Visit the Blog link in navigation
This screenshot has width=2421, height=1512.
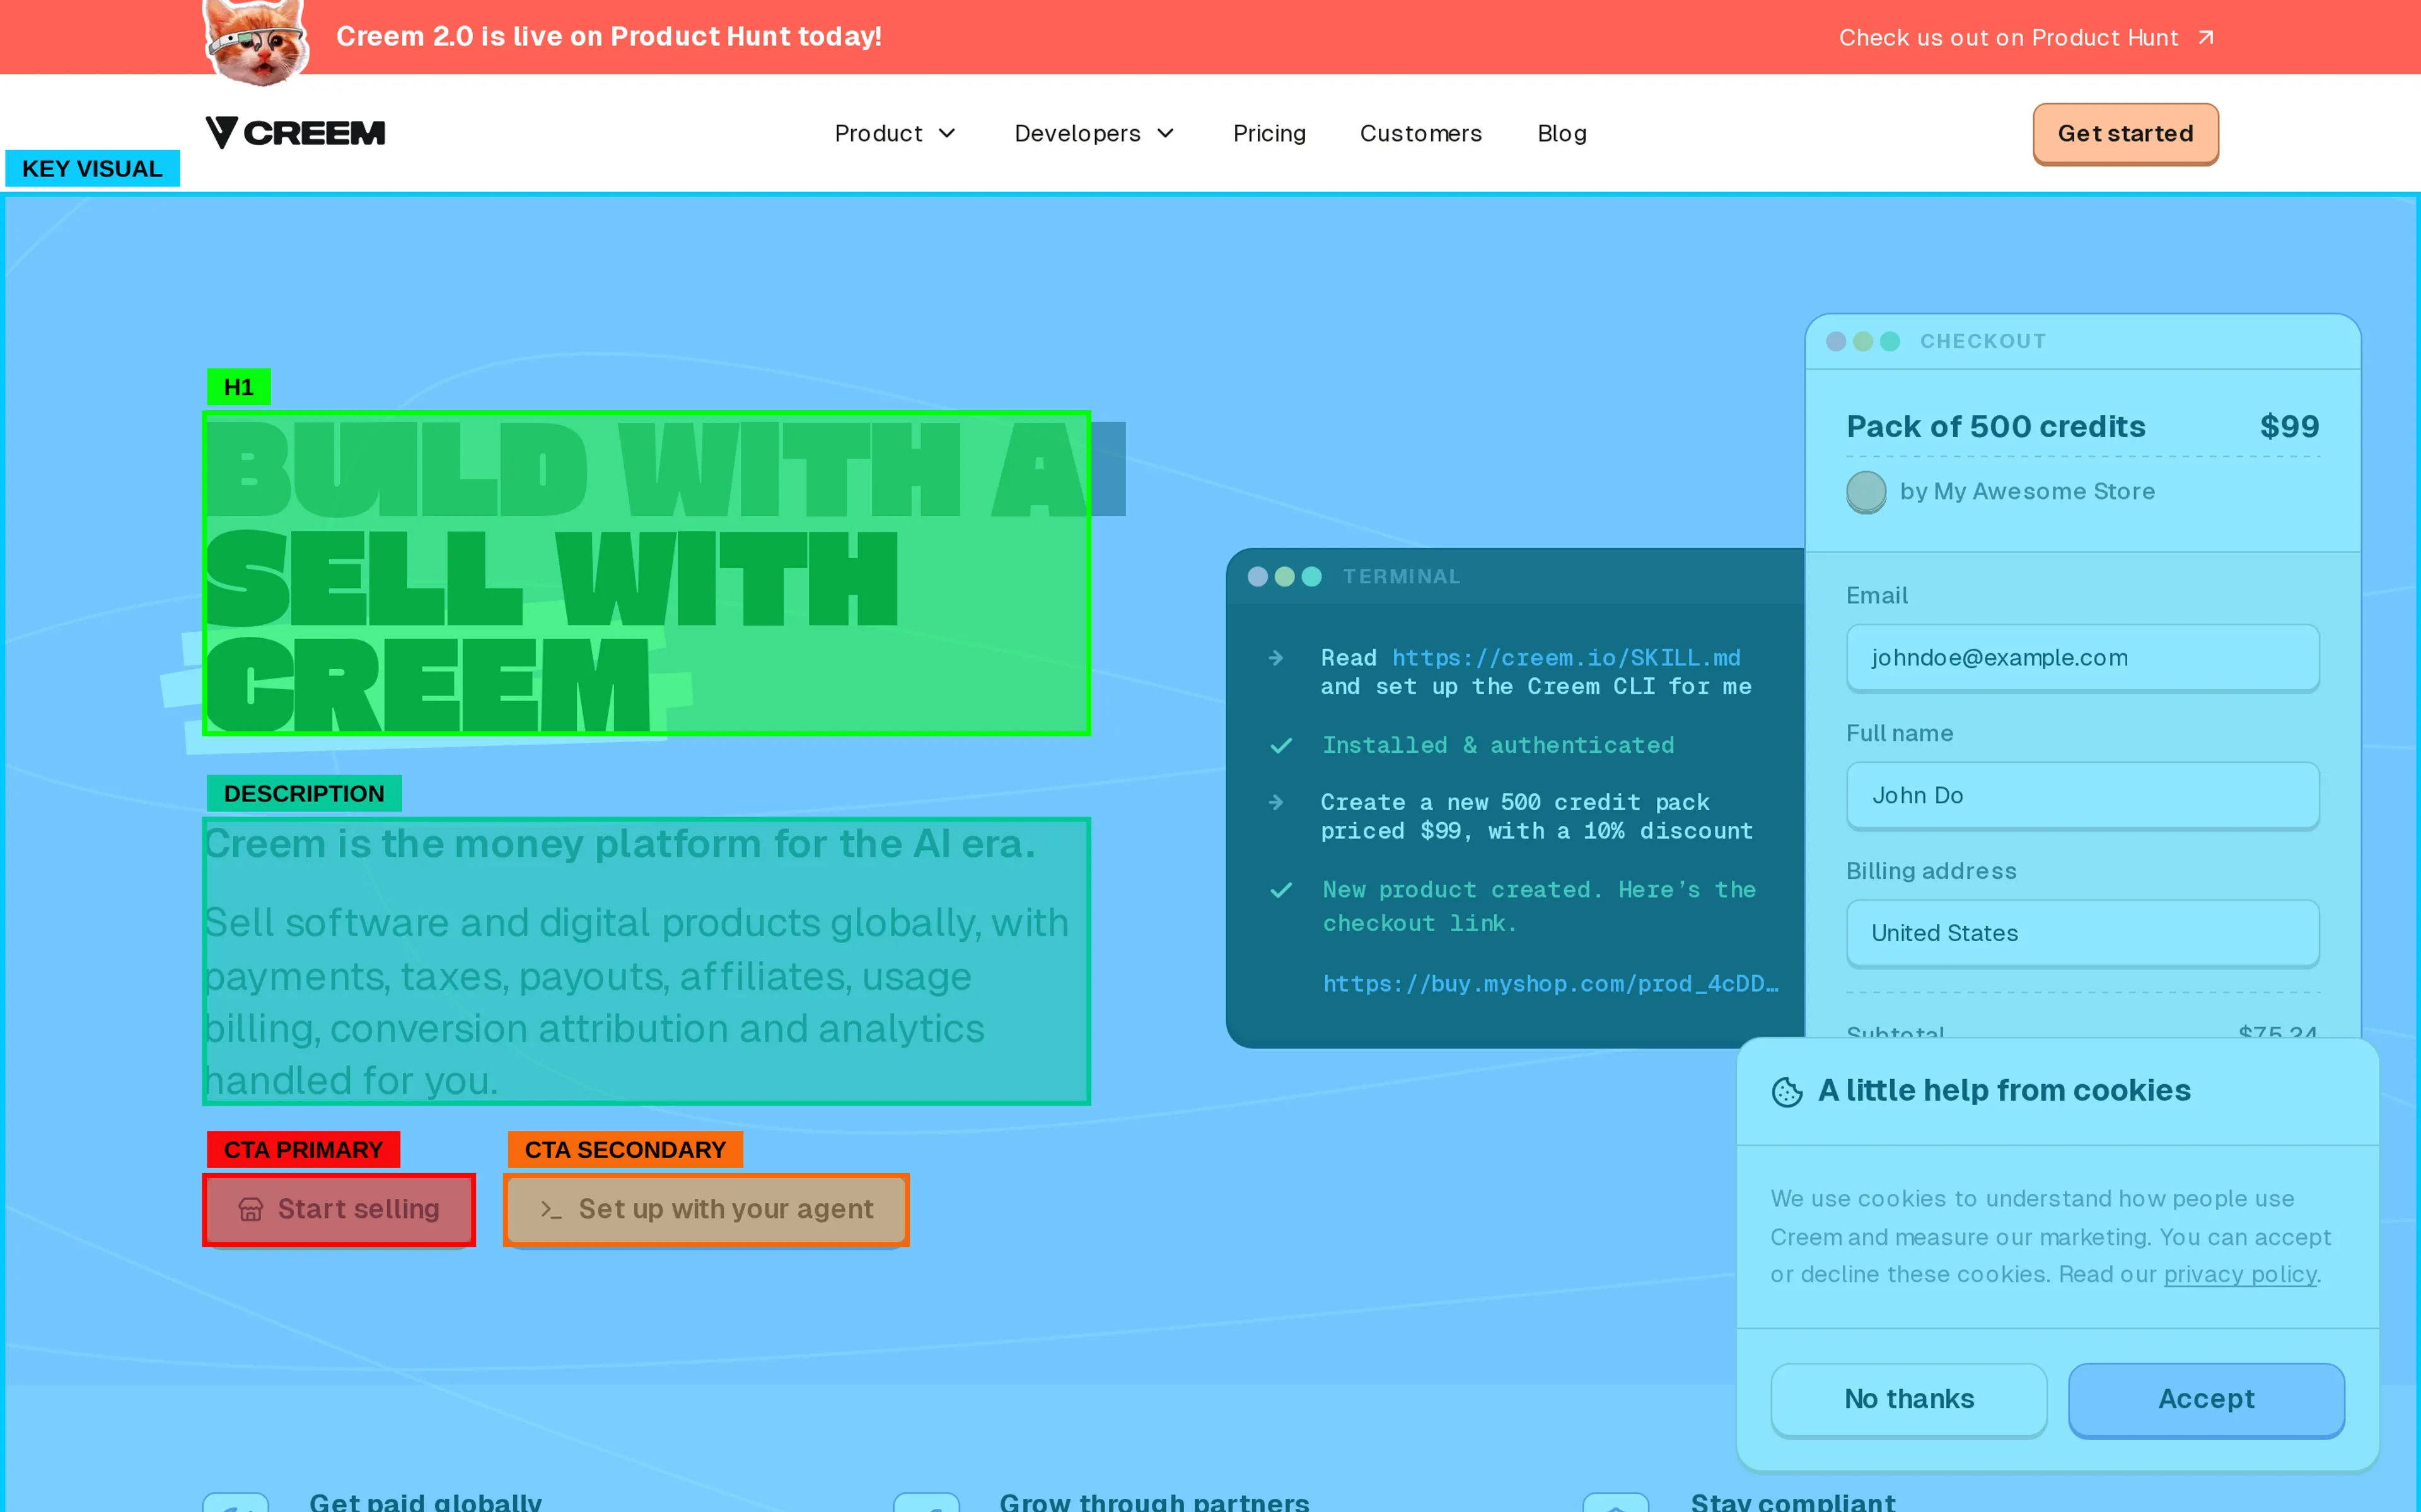point(1562,133)
